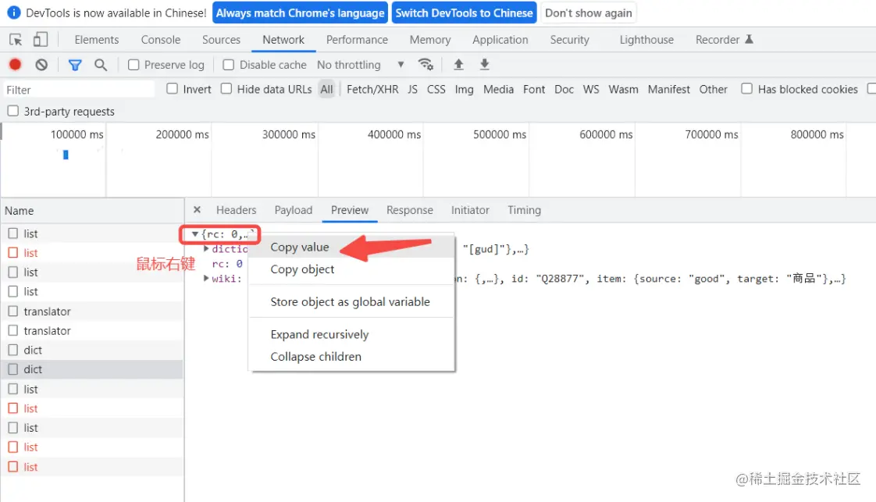Switch to the Console panel tab
Screen dimensions: 876x502
161,40
